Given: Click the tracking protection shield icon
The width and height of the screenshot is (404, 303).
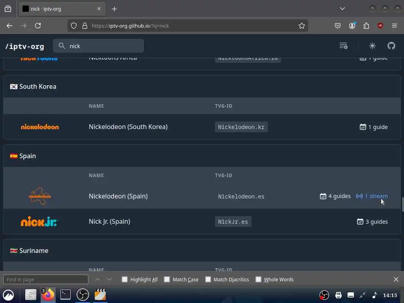Looking at the screenshot, I should click(x=74, y=26).
